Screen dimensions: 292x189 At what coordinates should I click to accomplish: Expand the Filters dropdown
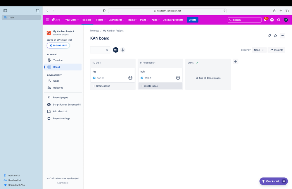coord(101,20)
